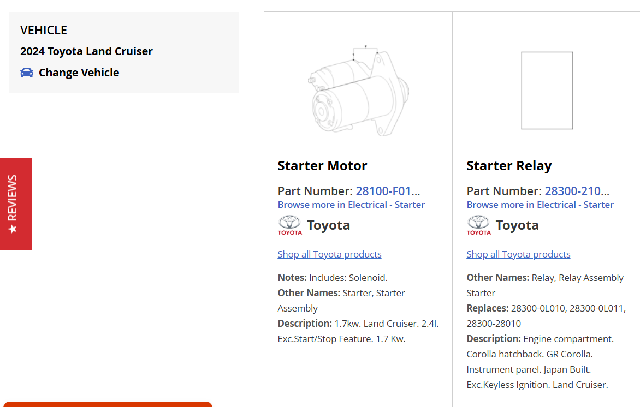The height and width of the screenshot is (407, 640).
Task: Open the red Reviews side tab
Action: 15,204
